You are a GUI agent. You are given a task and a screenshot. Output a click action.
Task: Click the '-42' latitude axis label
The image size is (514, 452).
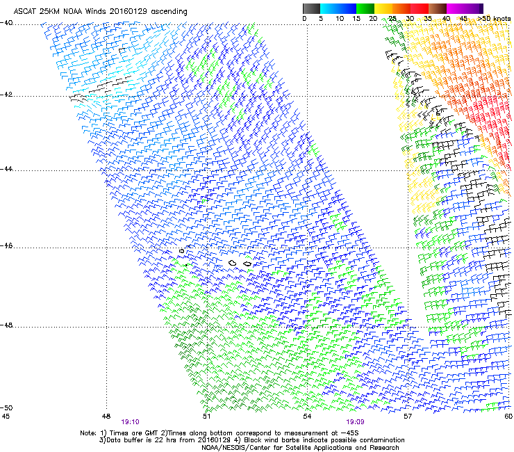coord(6,95)
